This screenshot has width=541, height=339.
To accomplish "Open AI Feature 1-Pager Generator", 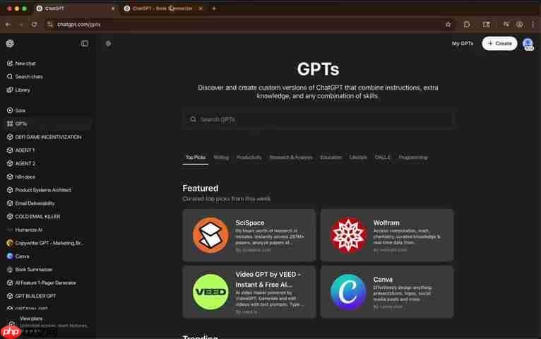I will click(x=46, y=282).
